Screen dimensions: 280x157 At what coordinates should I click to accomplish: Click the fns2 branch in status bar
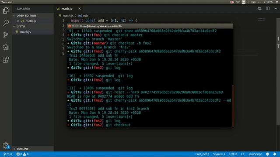(x=8, y=154)
